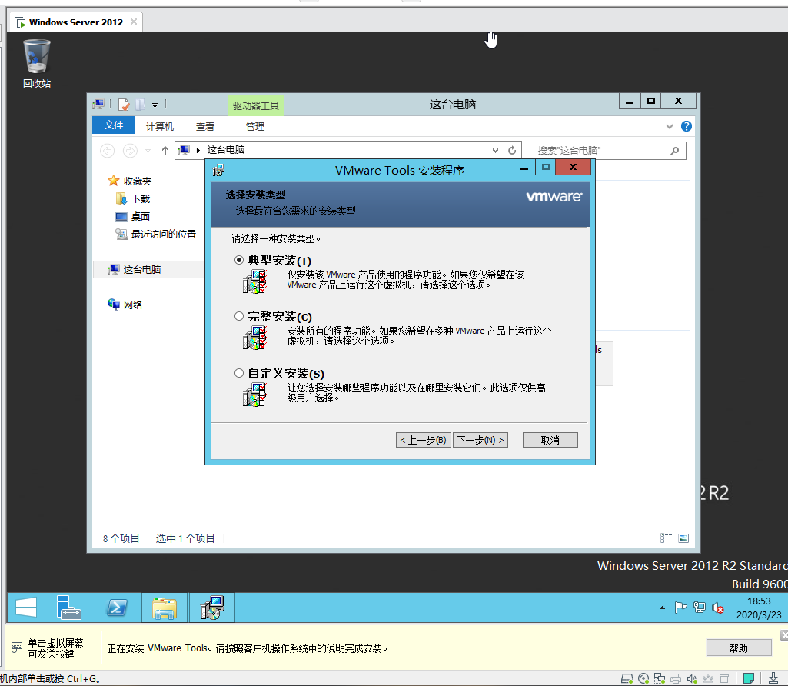This screenshot has height=686, width=788.
Task: Click the refresh icon in address bar
Action: point(512,151)
